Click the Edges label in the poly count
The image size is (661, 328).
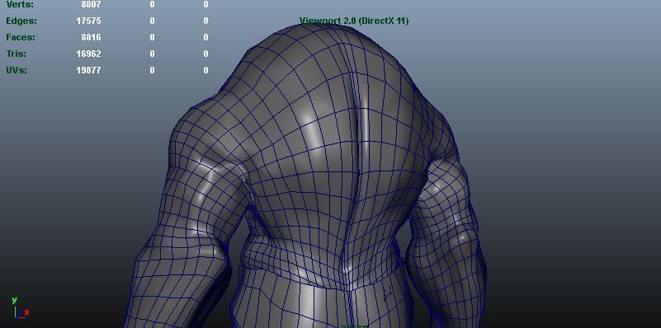point(21,21)
